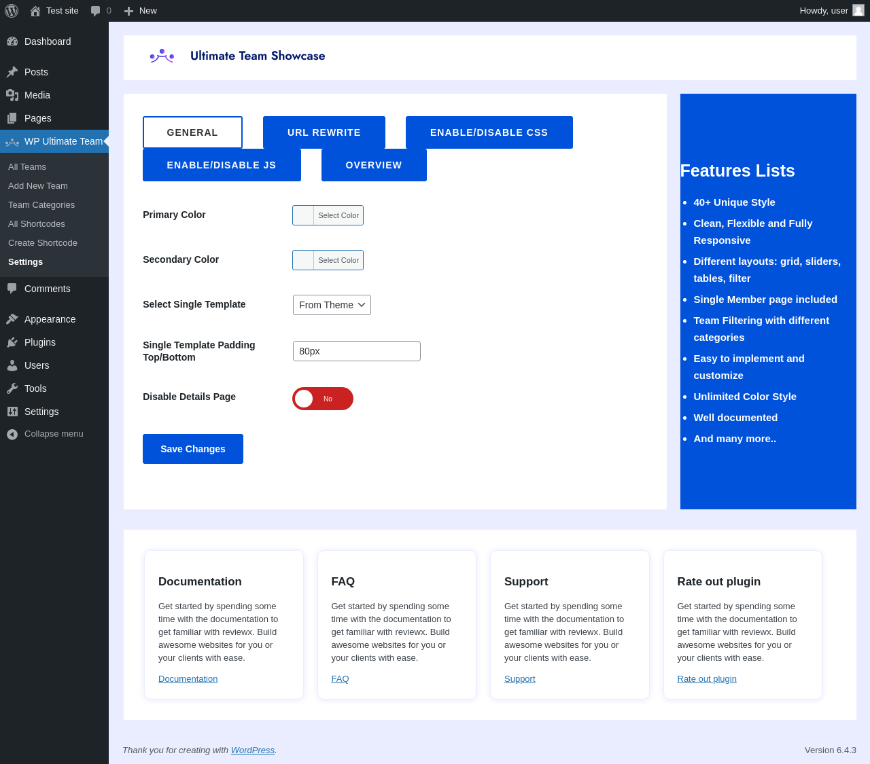This screenshot has height=764, width=870.
Task: Open Team Categories submenu item
Action: pos(41,205)
